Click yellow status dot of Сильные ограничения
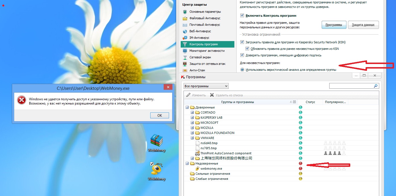Screen dimensions: 396x196 [x=301, y=174]
